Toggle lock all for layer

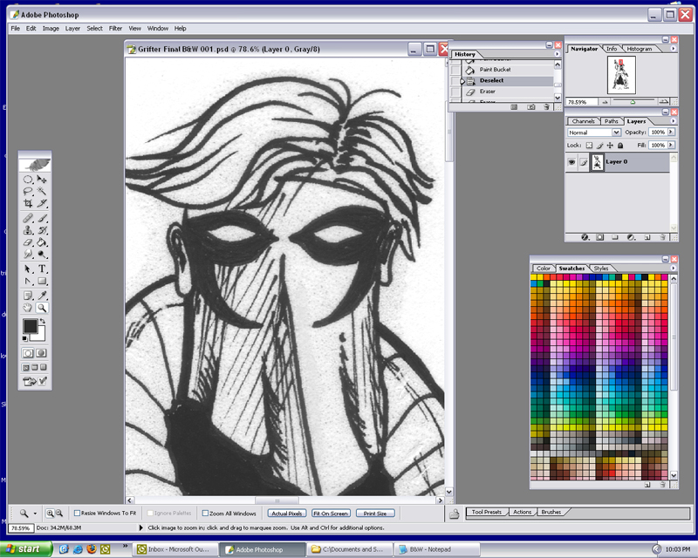[620, 145]
